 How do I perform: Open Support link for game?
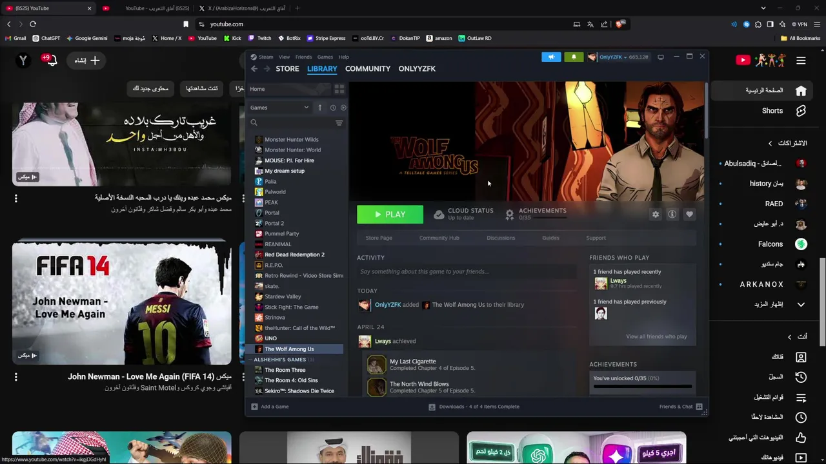tap(596, 238)
